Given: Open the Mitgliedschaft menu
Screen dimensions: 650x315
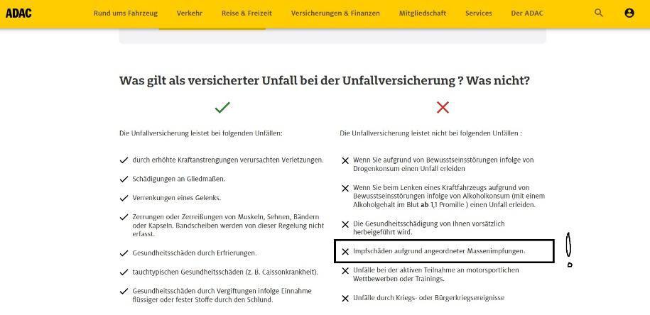Looking at the screenshot, I should click(x=423, y=13).
